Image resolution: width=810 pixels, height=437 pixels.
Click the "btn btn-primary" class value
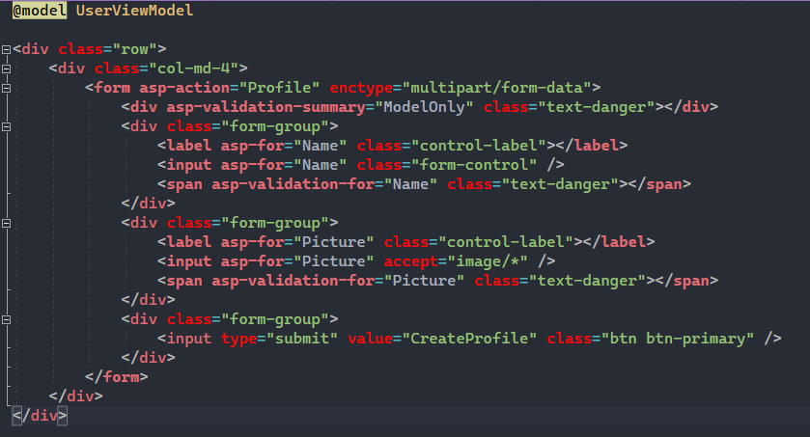pos(677,339)
